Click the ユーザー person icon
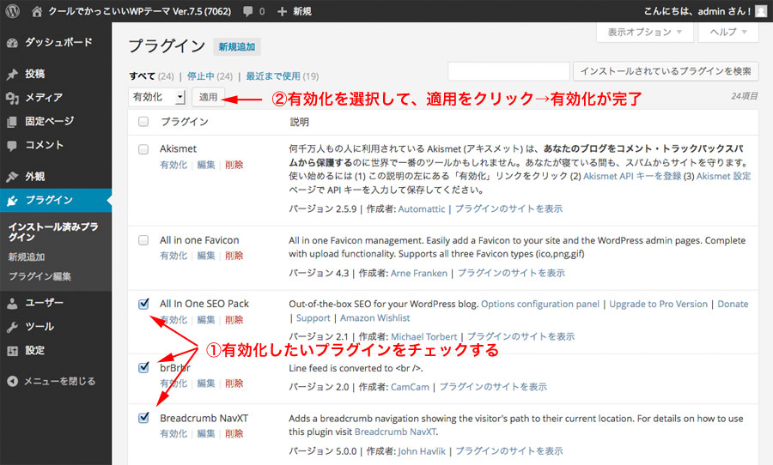Viewport: 773px width, 465px height. coord(12,304)
